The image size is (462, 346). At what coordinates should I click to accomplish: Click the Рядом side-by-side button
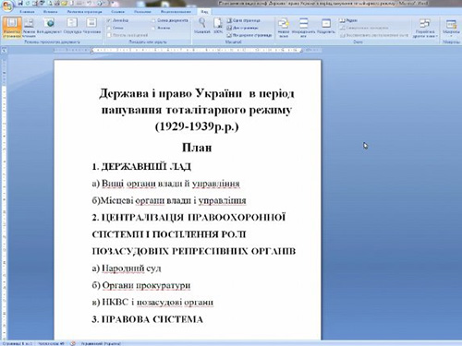point(348,20)
